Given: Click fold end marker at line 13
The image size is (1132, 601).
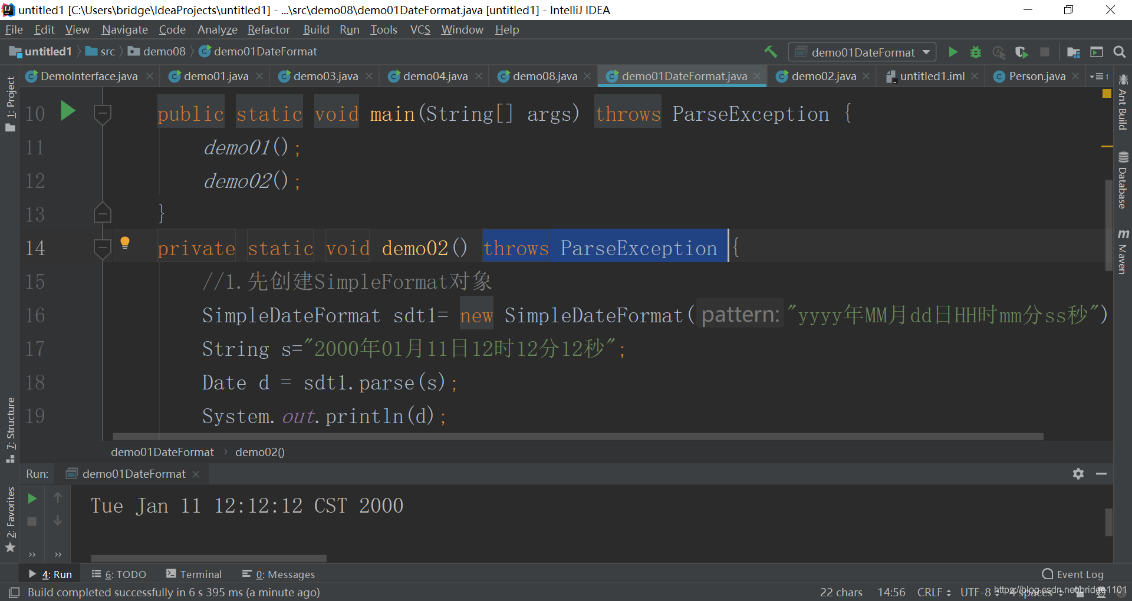Looking at the screenshot, I should point(103,213).
